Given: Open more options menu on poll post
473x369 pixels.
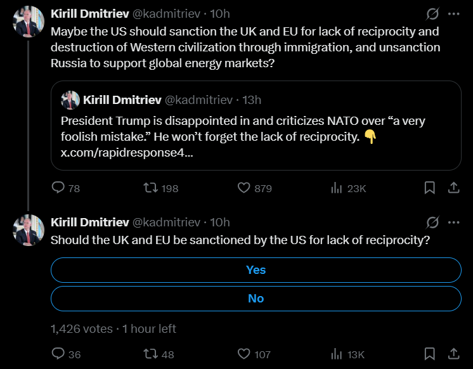Looking at the screenshot, I should (454, 222).
